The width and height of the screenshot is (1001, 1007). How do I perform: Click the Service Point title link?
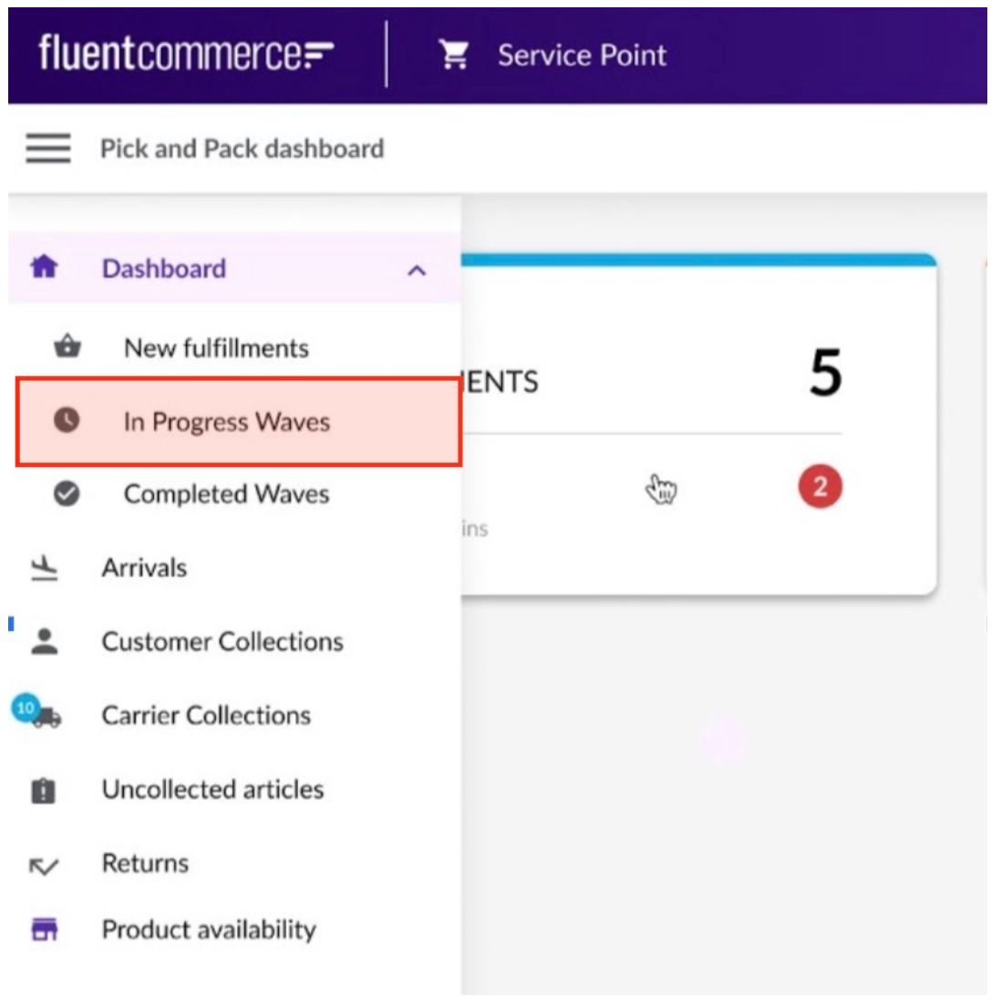582,55
